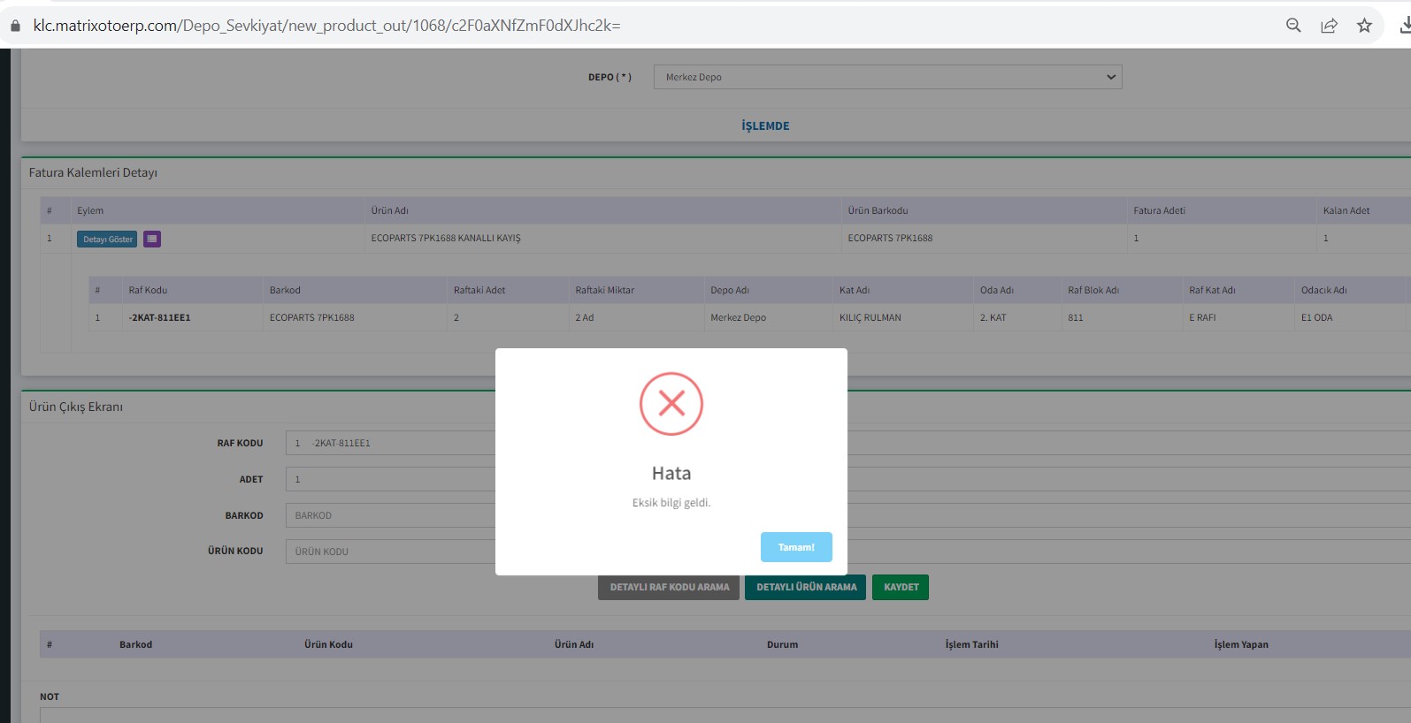Select the BARKOD input field

pos(389,515)
